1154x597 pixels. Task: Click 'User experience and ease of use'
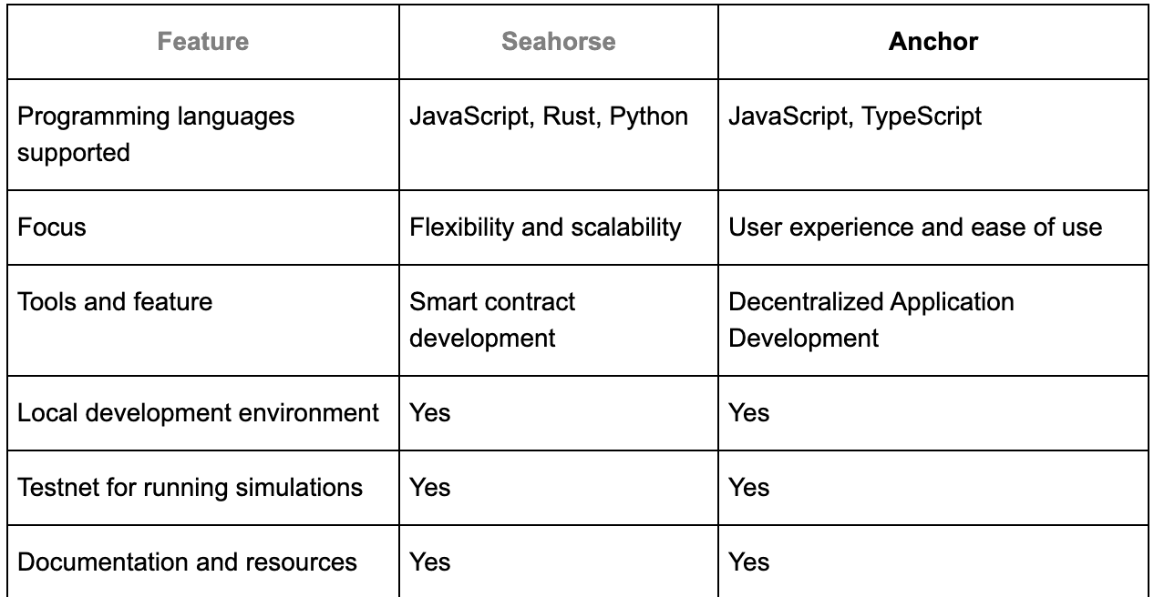915,227
